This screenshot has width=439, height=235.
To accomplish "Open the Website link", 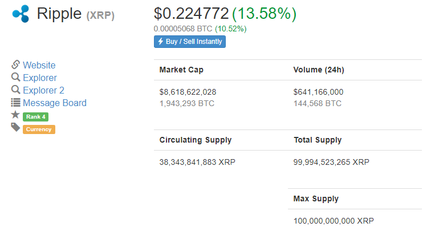I will tap(39, 65).
